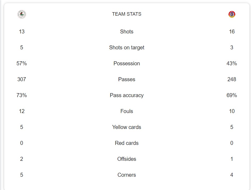The width and height of the screenshot is (251, 190).
Task: Click the right team's 43% possession value
Action: [x=232, y=63]
